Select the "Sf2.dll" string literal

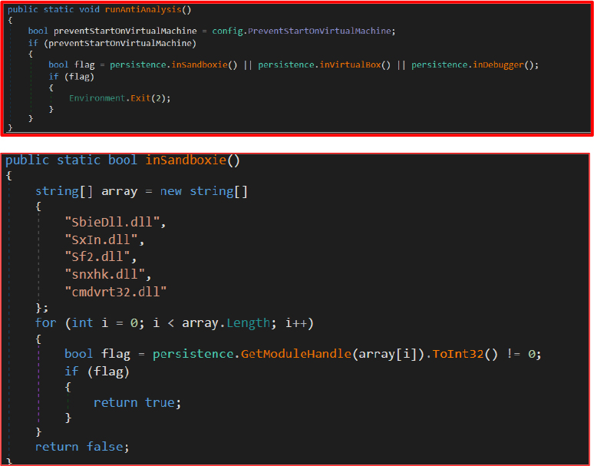tap(97, 257)
